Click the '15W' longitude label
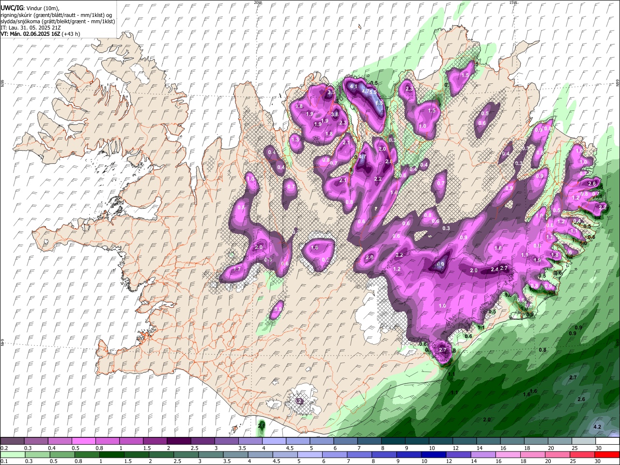 coord(512,2)
